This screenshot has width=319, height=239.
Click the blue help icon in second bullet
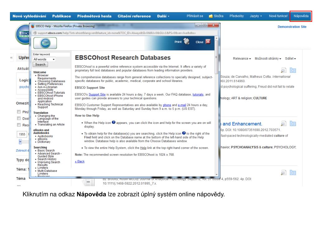[184, 133]
